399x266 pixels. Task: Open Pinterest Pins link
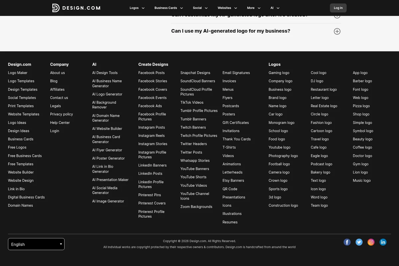(150, 195)
